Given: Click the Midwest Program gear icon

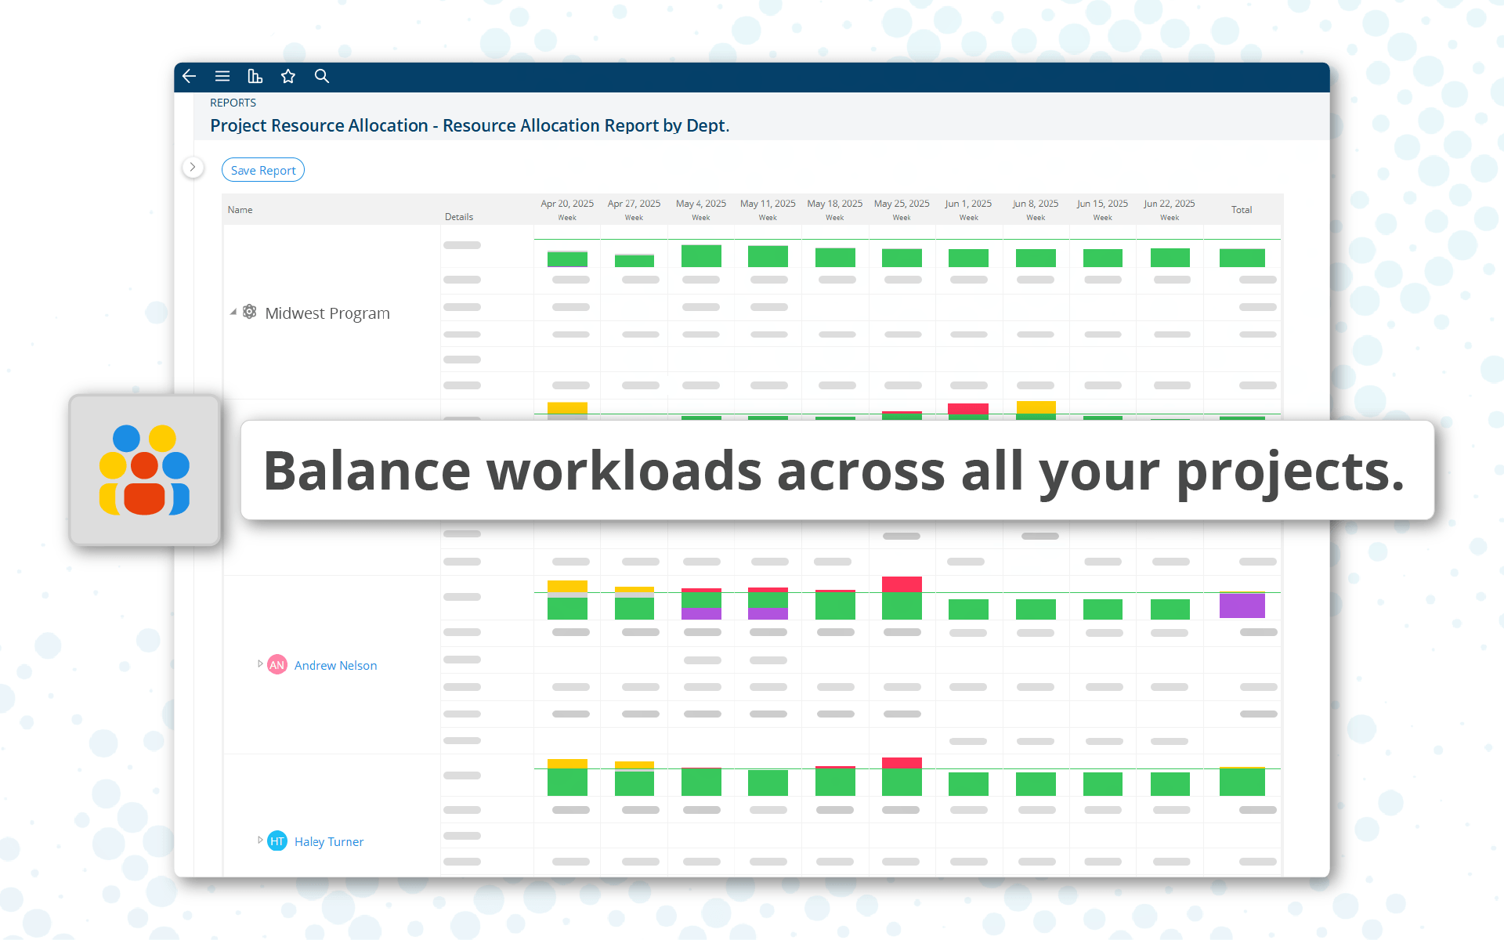Looking at the screenshot, I should click(249, 312).
